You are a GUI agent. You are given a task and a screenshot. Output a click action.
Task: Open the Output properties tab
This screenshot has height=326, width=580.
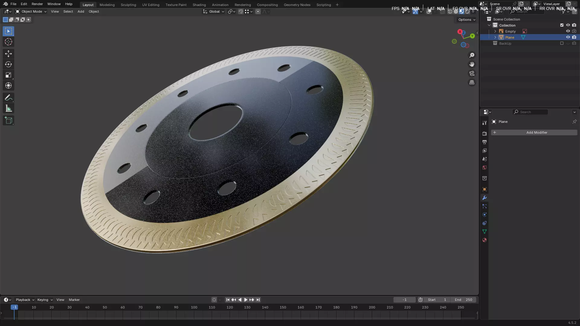(485, 142)
